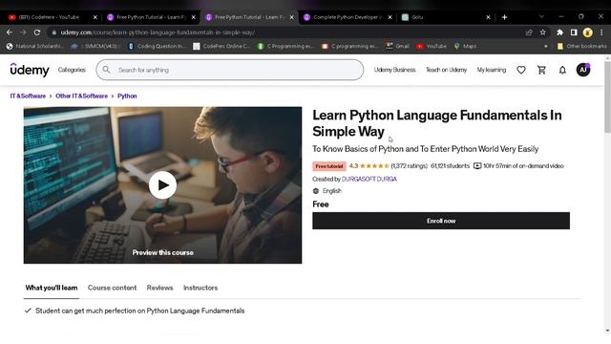Click the Python breadcrumb
Image resolution: width=611 pixels, height=344 pixels.
[127, 96]
